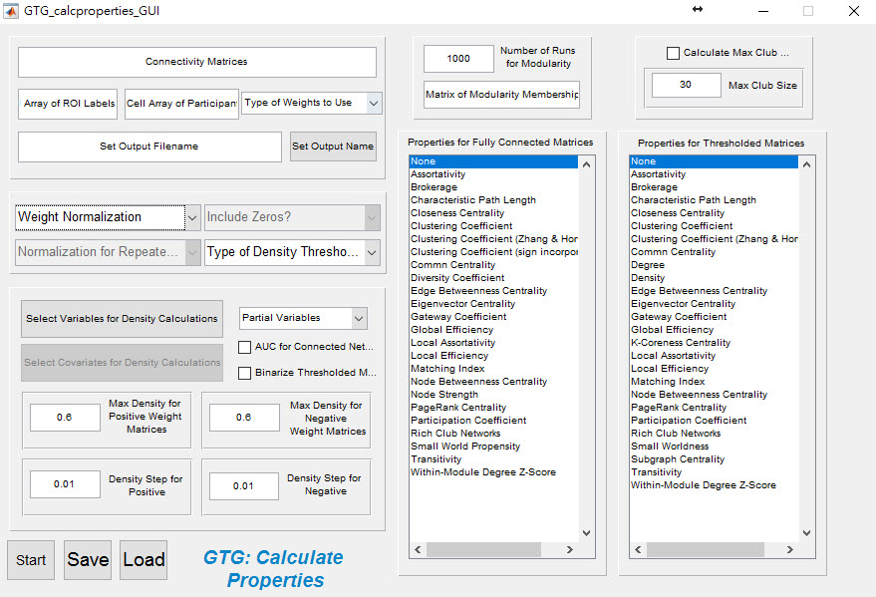
Task: Click the Max Club Size input field
Action: pyautogui.click(x=686, y=86)
